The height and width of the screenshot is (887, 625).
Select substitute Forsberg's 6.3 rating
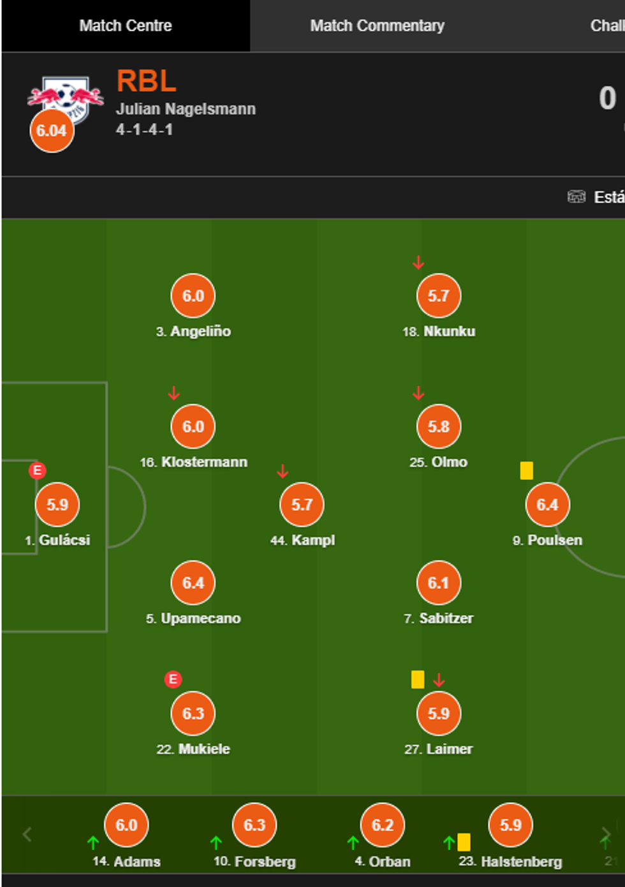click(254, 825)
